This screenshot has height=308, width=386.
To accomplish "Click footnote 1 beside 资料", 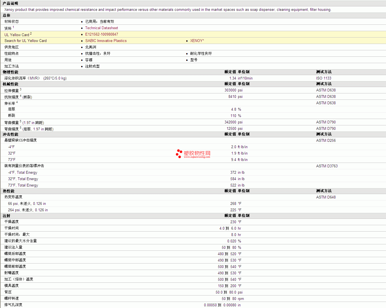I will (x=13, y=27).
